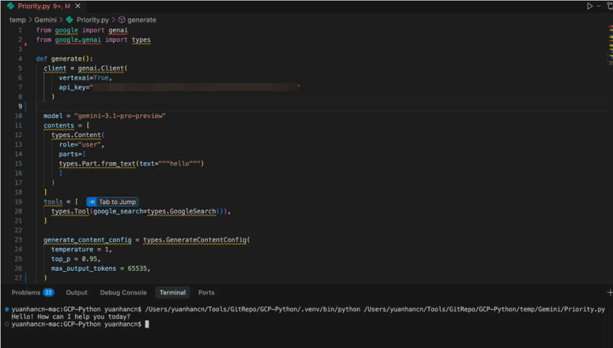Click the genai.Client( call on line 5
613x348 pixels.
(x=103, y=68)
